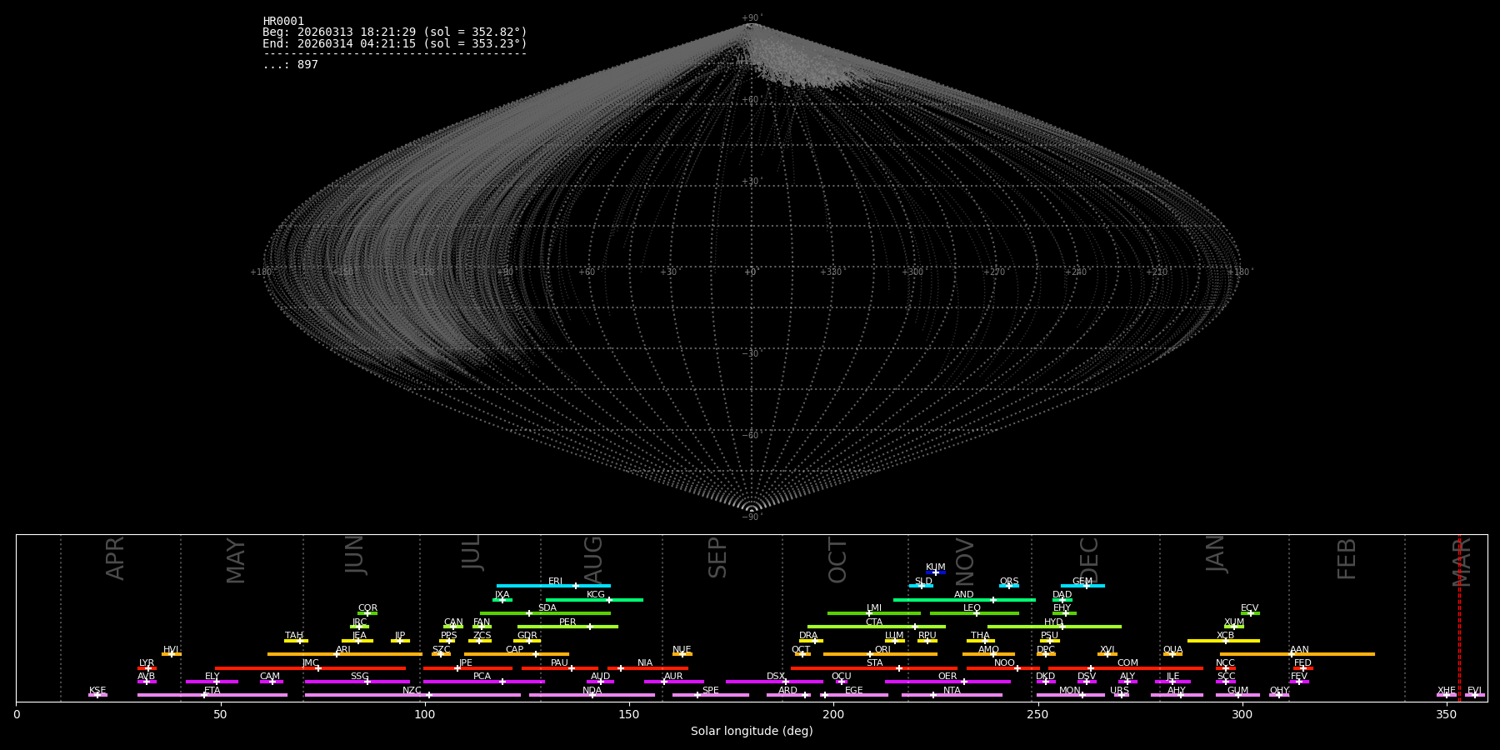Viewport: 1500px width, 750px height.
Task: Select the KCG shower label
Action: click(596, 595)
